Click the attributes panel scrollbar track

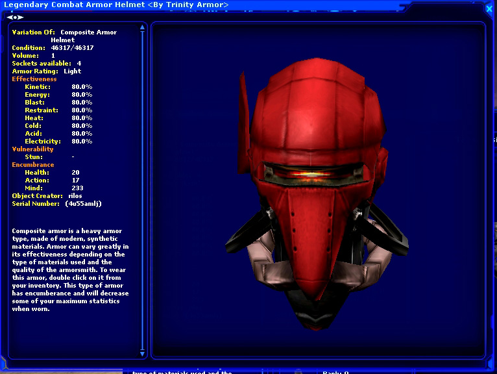(x=142, y=190)
